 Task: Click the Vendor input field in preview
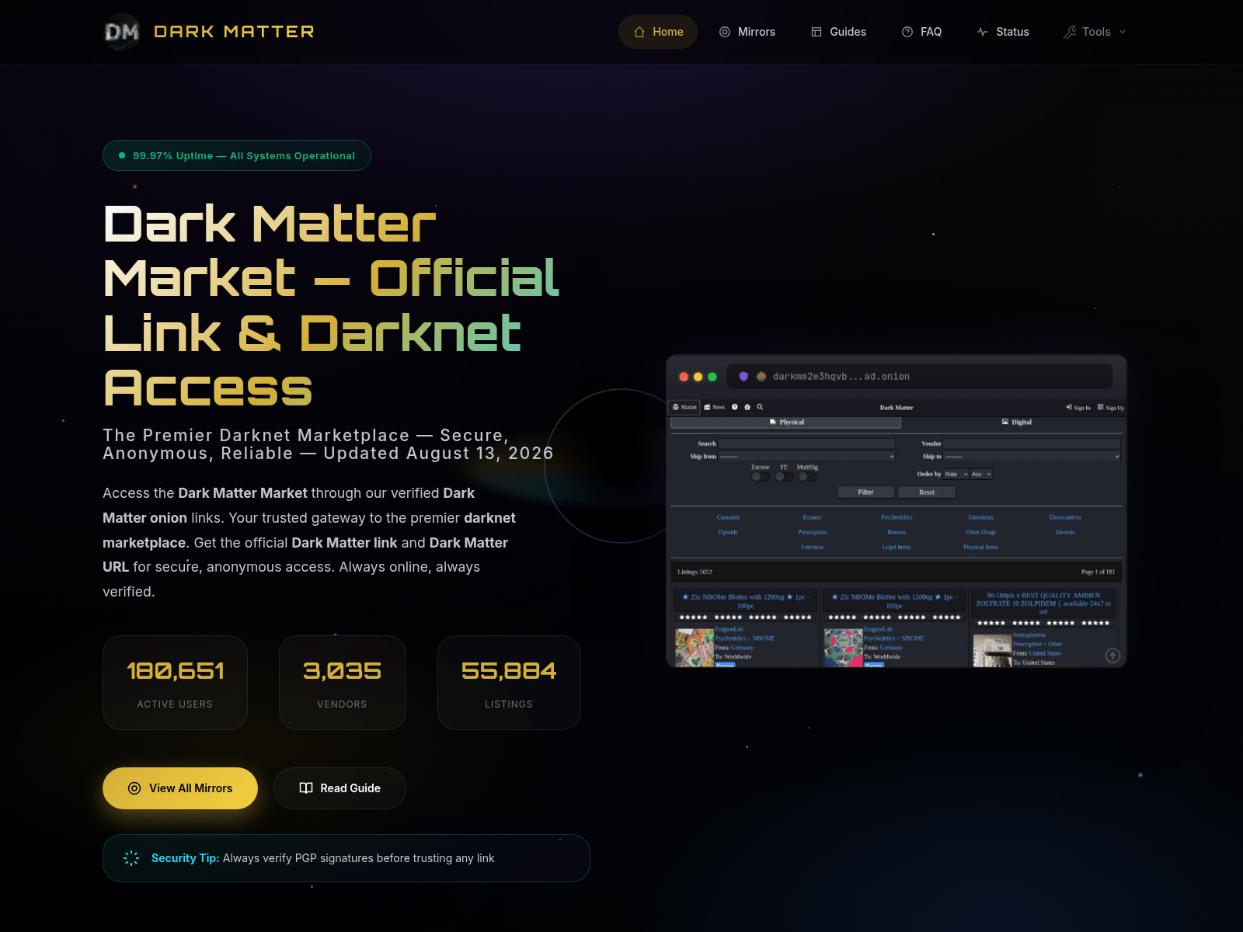1032,443
